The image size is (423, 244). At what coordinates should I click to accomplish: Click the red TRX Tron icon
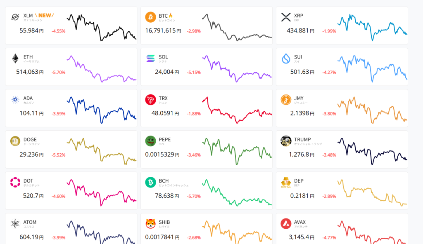[x=151, y=100]
